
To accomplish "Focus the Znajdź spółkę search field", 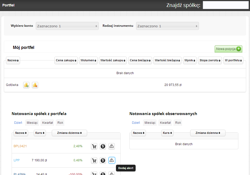I will (226, 5).
